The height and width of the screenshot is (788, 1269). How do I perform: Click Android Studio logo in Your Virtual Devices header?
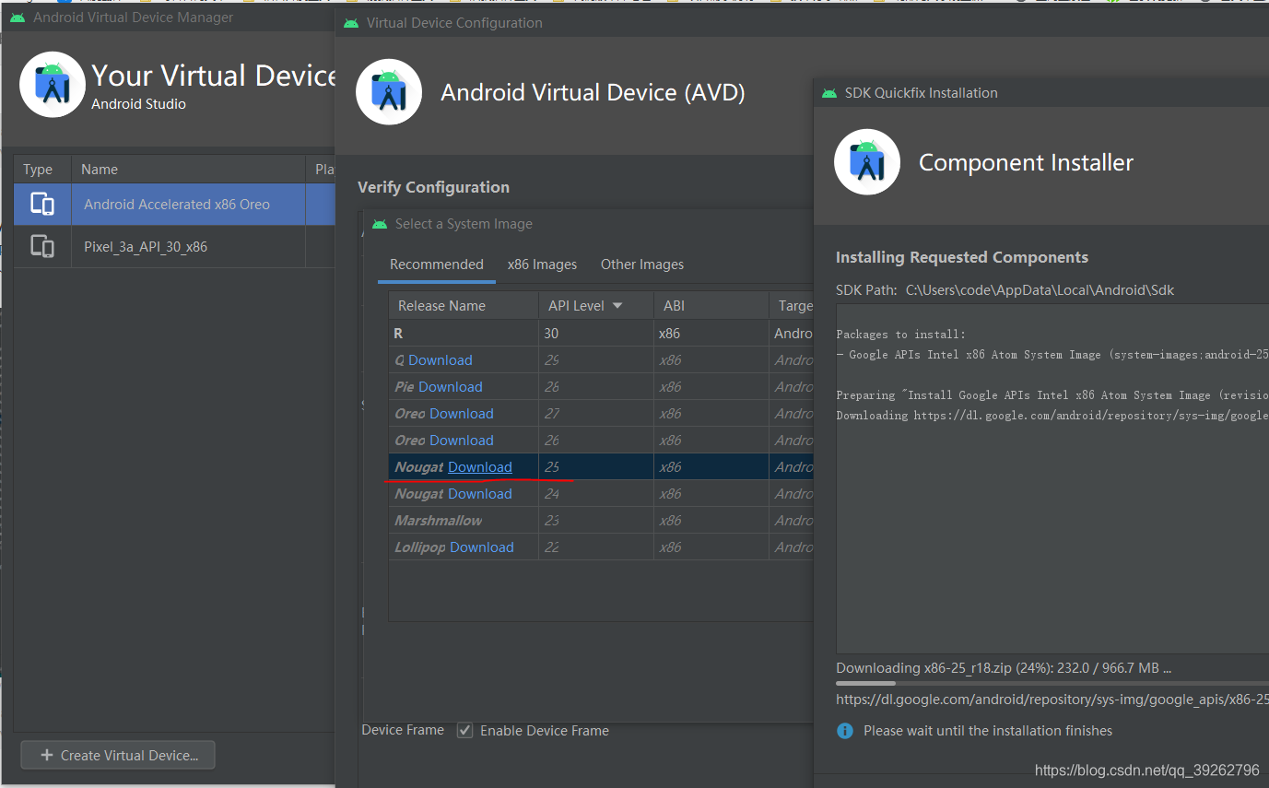point(53,85)
